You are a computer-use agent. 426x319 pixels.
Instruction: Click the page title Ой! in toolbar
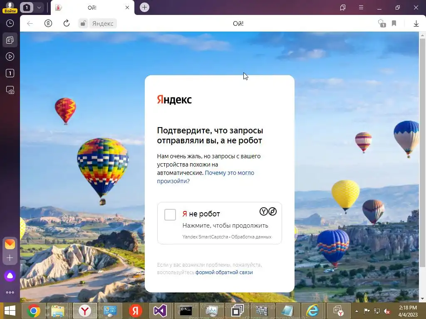tap(238, 24)
